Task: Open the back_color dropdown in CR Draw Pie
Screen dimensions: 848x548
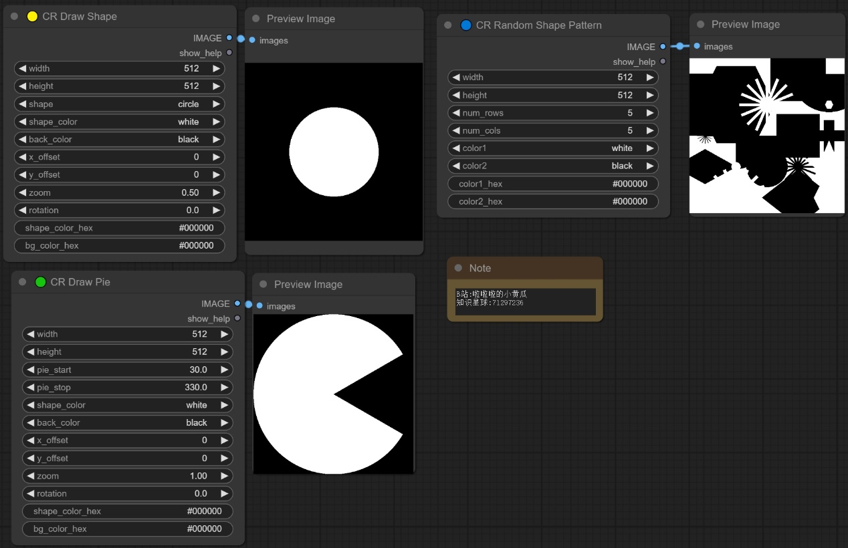Action: click(127, 422)
